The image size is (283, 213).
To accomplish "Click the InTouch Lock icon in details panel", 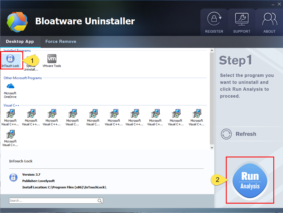I will click(x=13, y=177).
